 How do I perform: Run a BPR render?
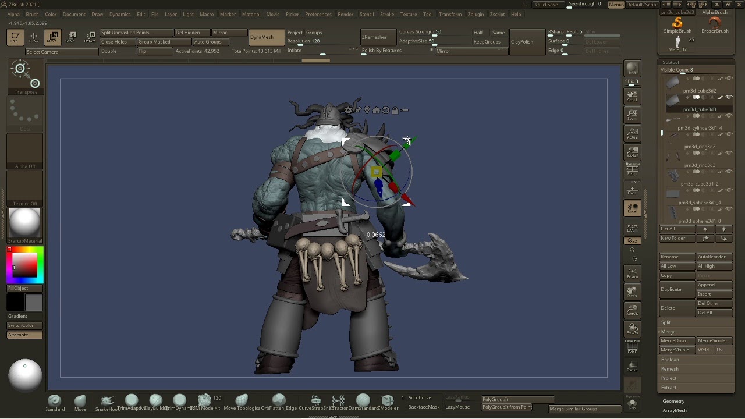coord(632,68)
